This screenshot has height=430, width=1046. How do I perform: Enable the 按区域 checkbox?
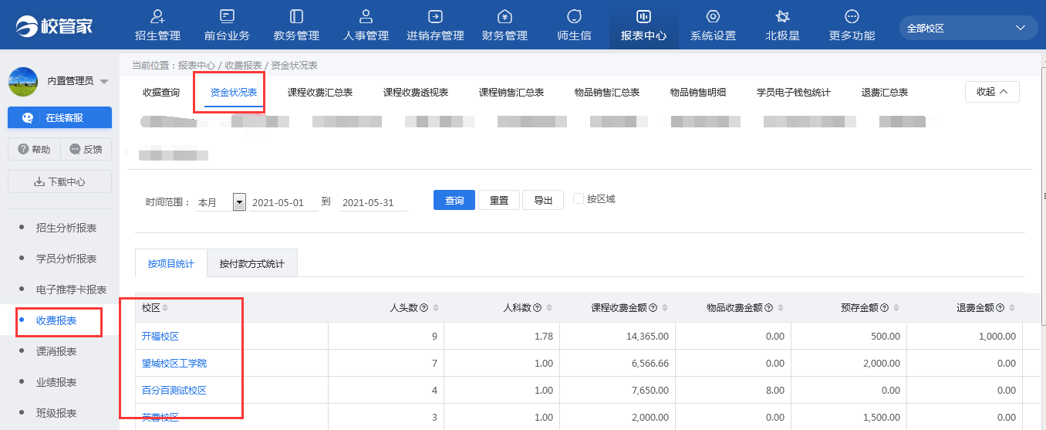click(579, 199)
